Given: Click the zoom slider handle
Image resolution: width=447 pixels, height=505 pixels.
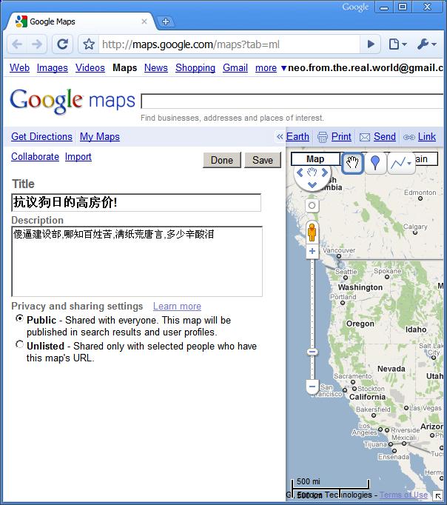Looking at the screenshot, I should [312, 352].
